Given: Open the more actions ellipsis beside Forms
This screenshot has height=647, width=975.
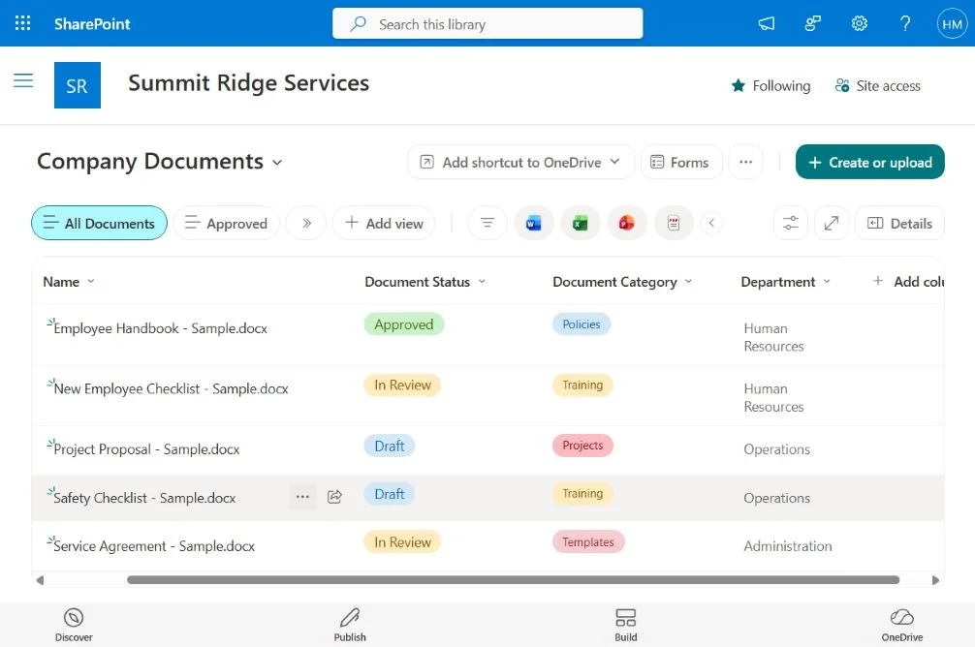Looking at the screenshot, I should point(745,162).
